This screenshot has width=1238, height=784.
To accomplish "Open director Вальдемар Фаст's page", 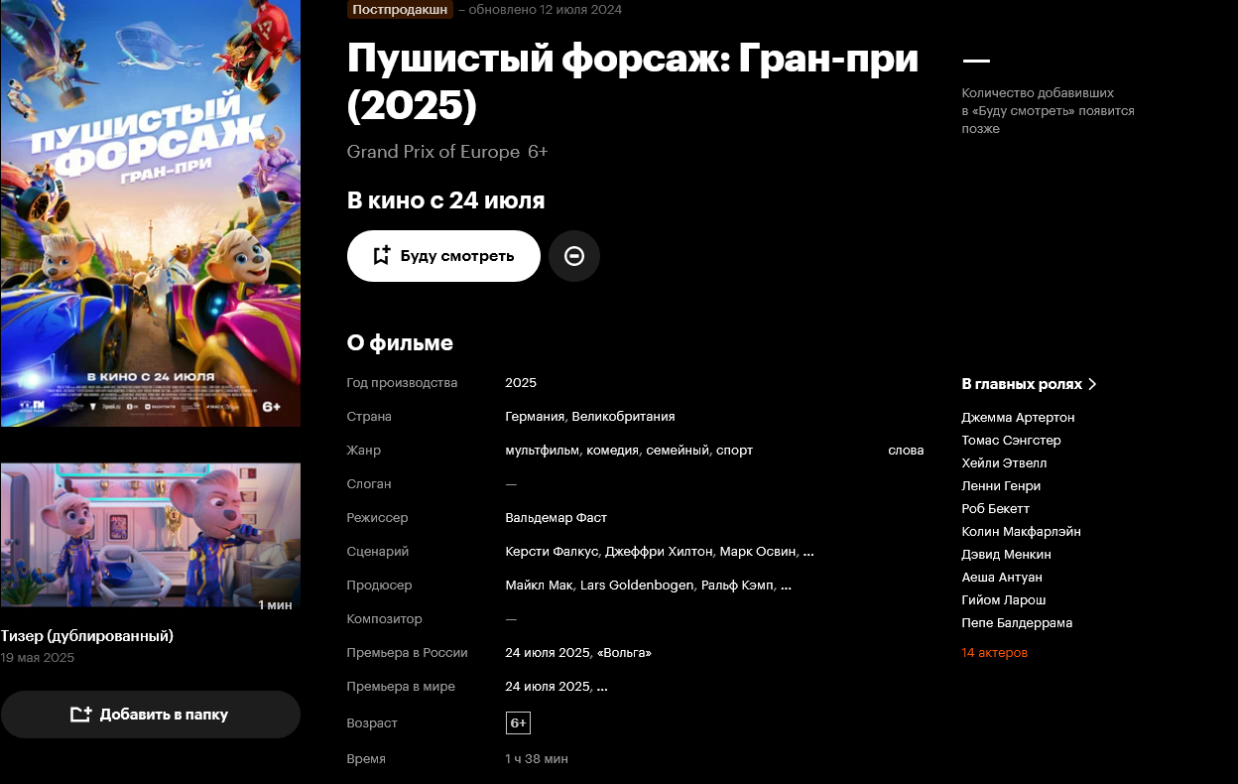I will coord(556,518).
